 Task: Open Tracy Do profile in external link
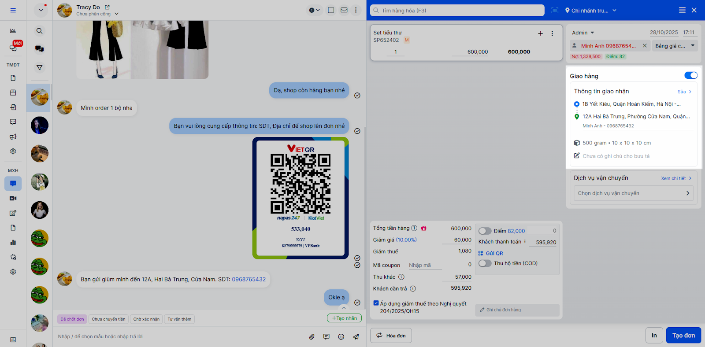pyautogui.click(x=107, y=7)
